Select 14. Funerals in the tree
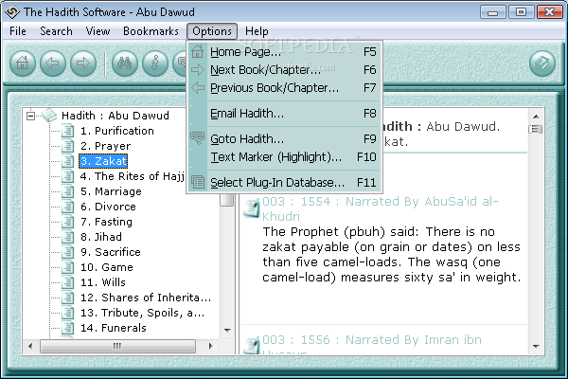The height and width of the screenshot is (379, 568). (114, 328)
